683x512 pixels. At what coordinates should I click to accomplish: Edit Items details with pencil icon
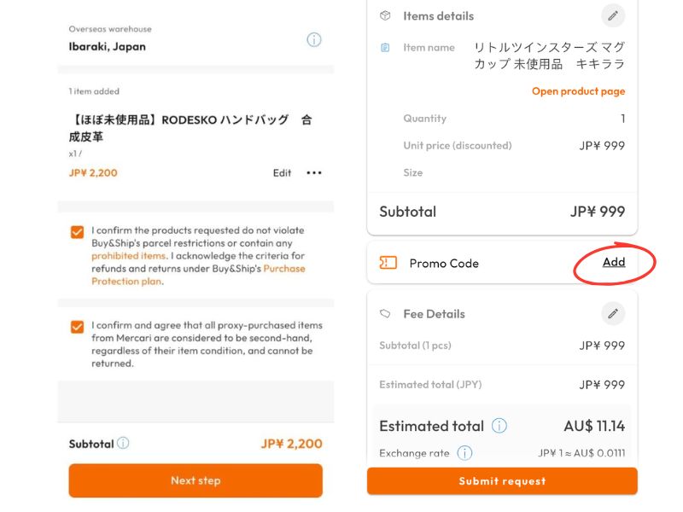(x=613, y=15)
